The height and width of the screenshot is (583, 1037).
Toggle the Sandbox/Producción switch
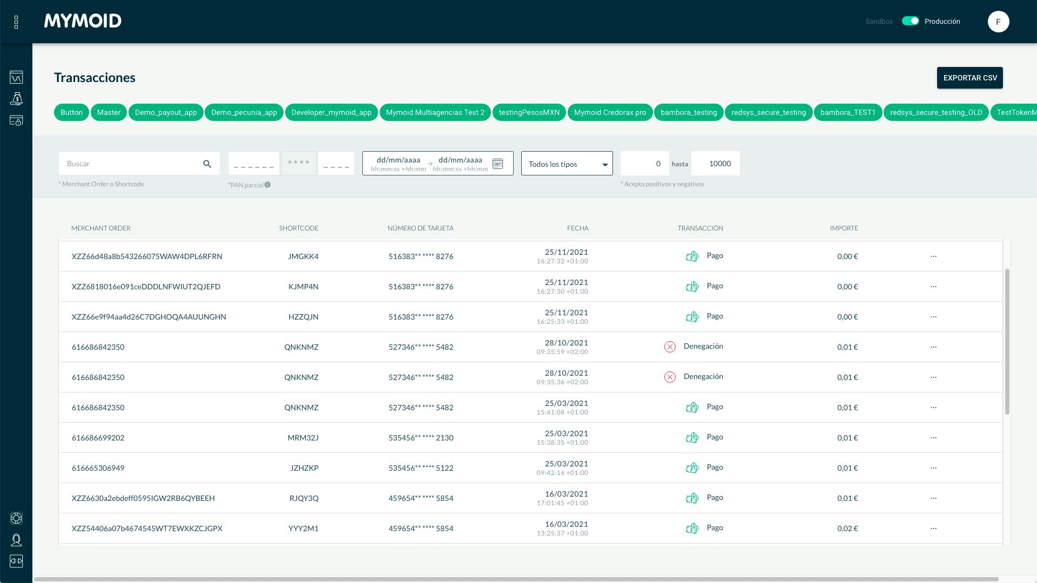(910, 21)
